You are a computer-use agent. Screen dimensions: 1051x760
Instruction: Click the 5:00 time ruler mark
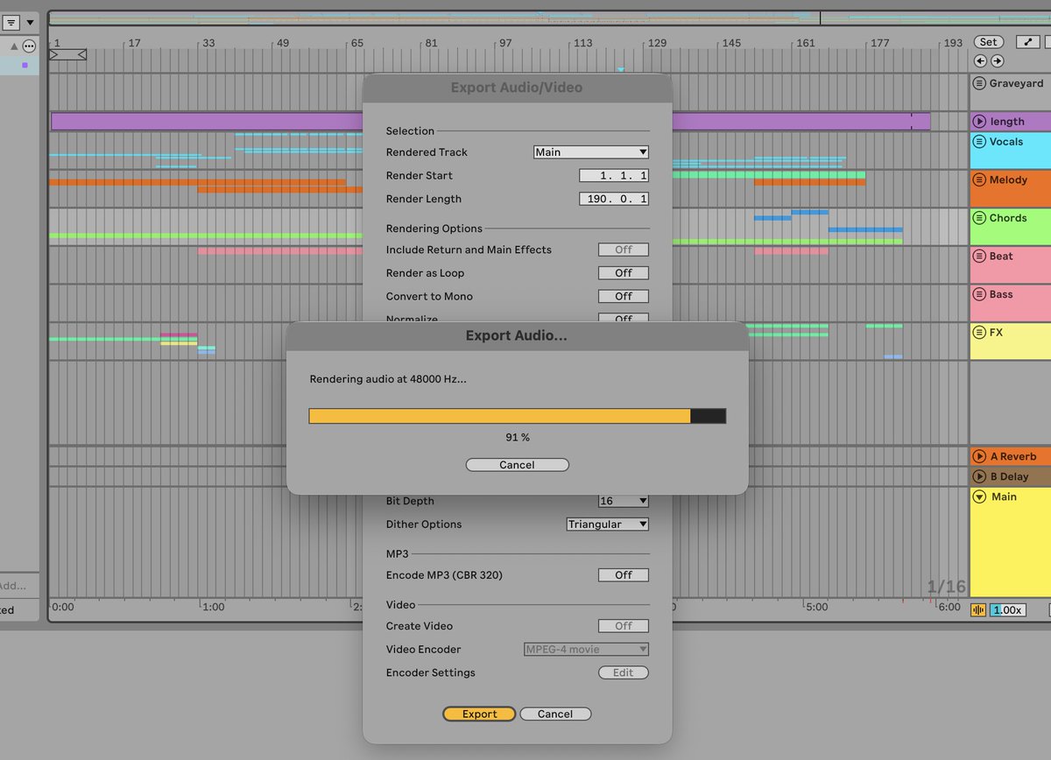point(816,607)
